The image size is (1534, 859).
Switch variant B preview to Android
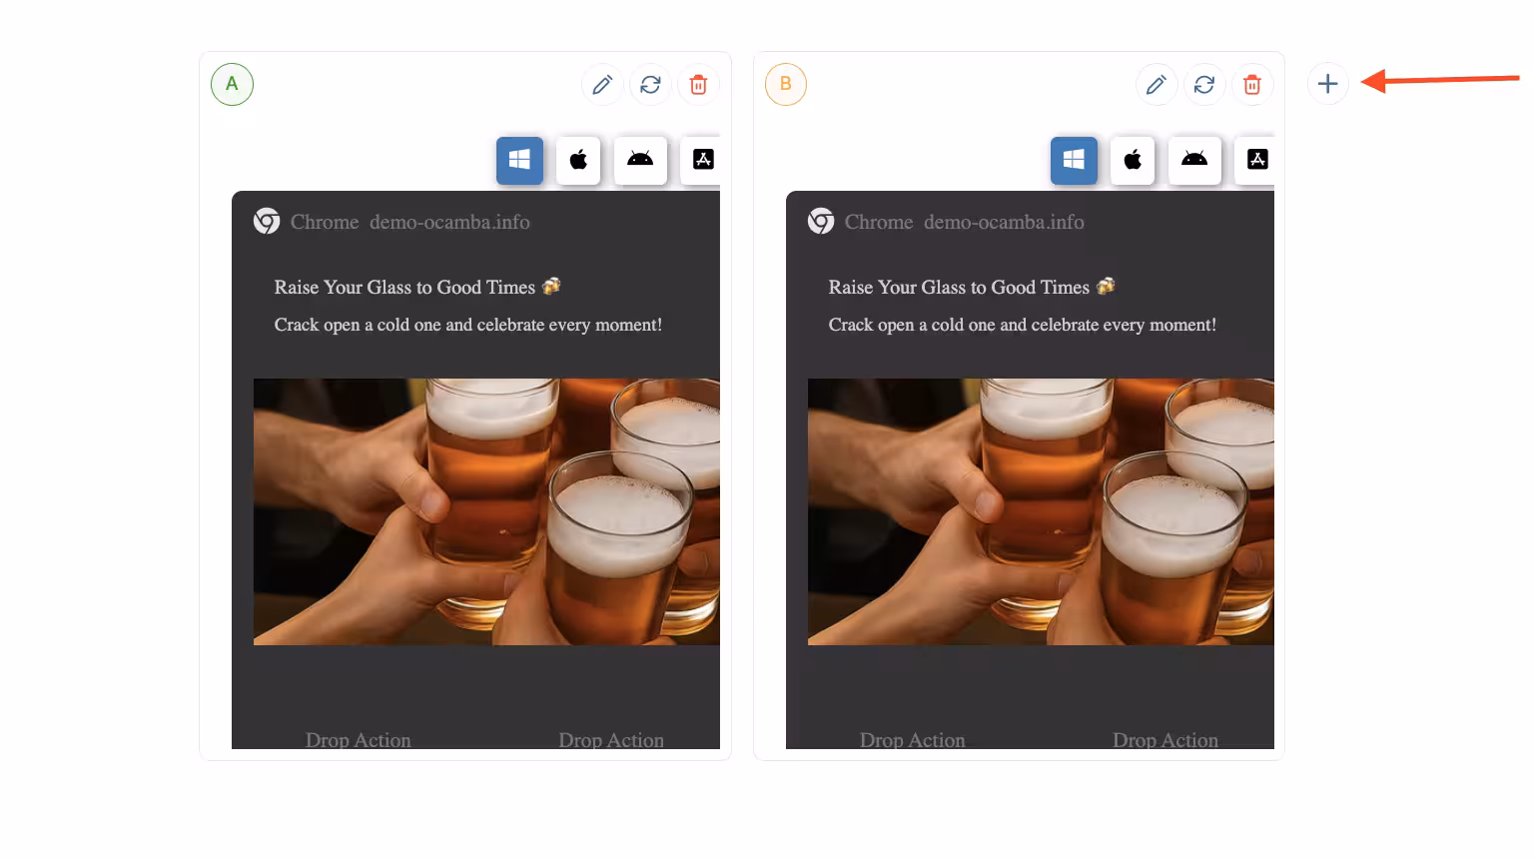(1194, 160)
